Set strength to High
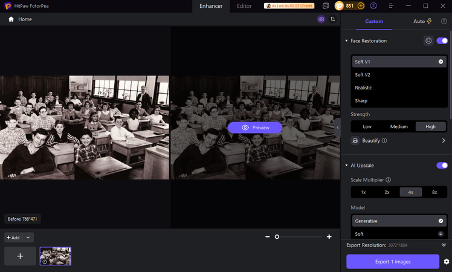This screenshot has height=272, width=452. pos(430,126)
